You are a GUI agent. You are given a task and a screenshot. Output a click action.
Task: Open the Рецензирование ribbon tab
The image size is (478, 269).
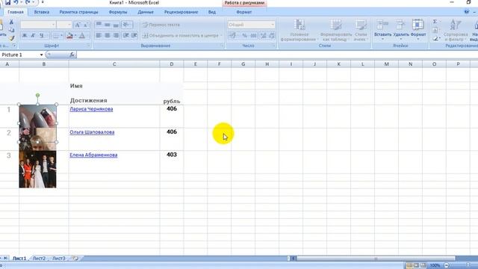pyautogui.click(x=181, y=12)
